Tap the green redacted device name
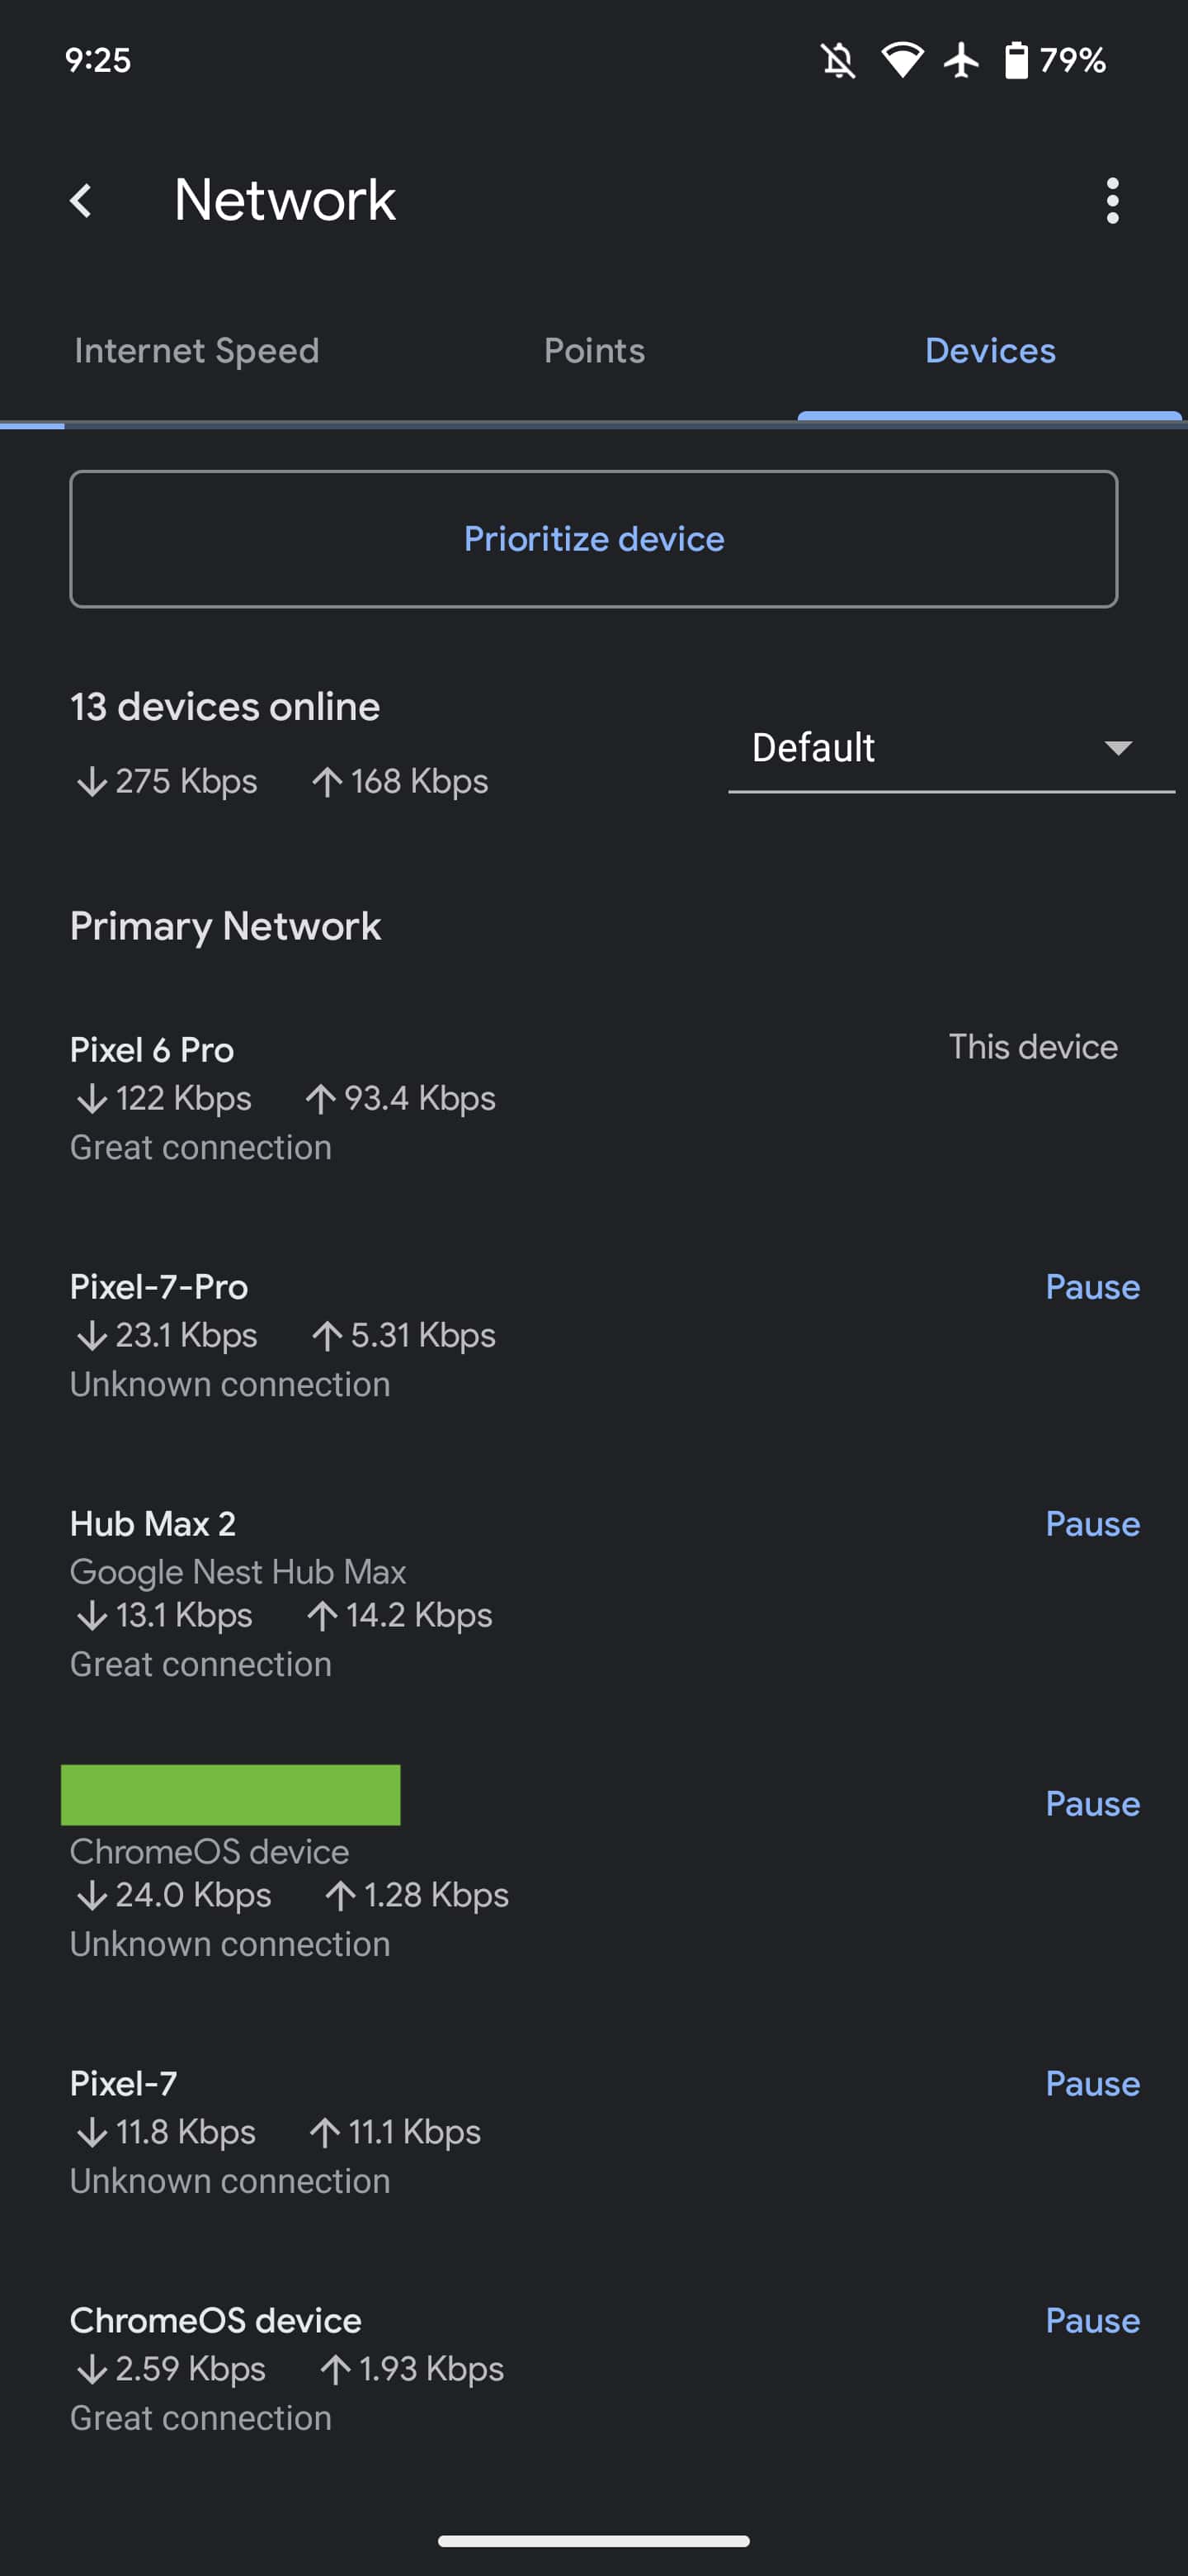Viewport: 1188px width, 2576px height. [x=231, y=1795]
